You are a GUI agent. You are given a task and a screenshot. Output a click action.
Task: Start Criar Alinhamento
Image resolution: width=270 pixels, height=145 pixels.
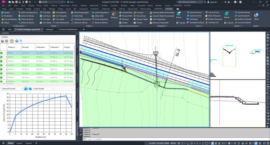point(61,23)
